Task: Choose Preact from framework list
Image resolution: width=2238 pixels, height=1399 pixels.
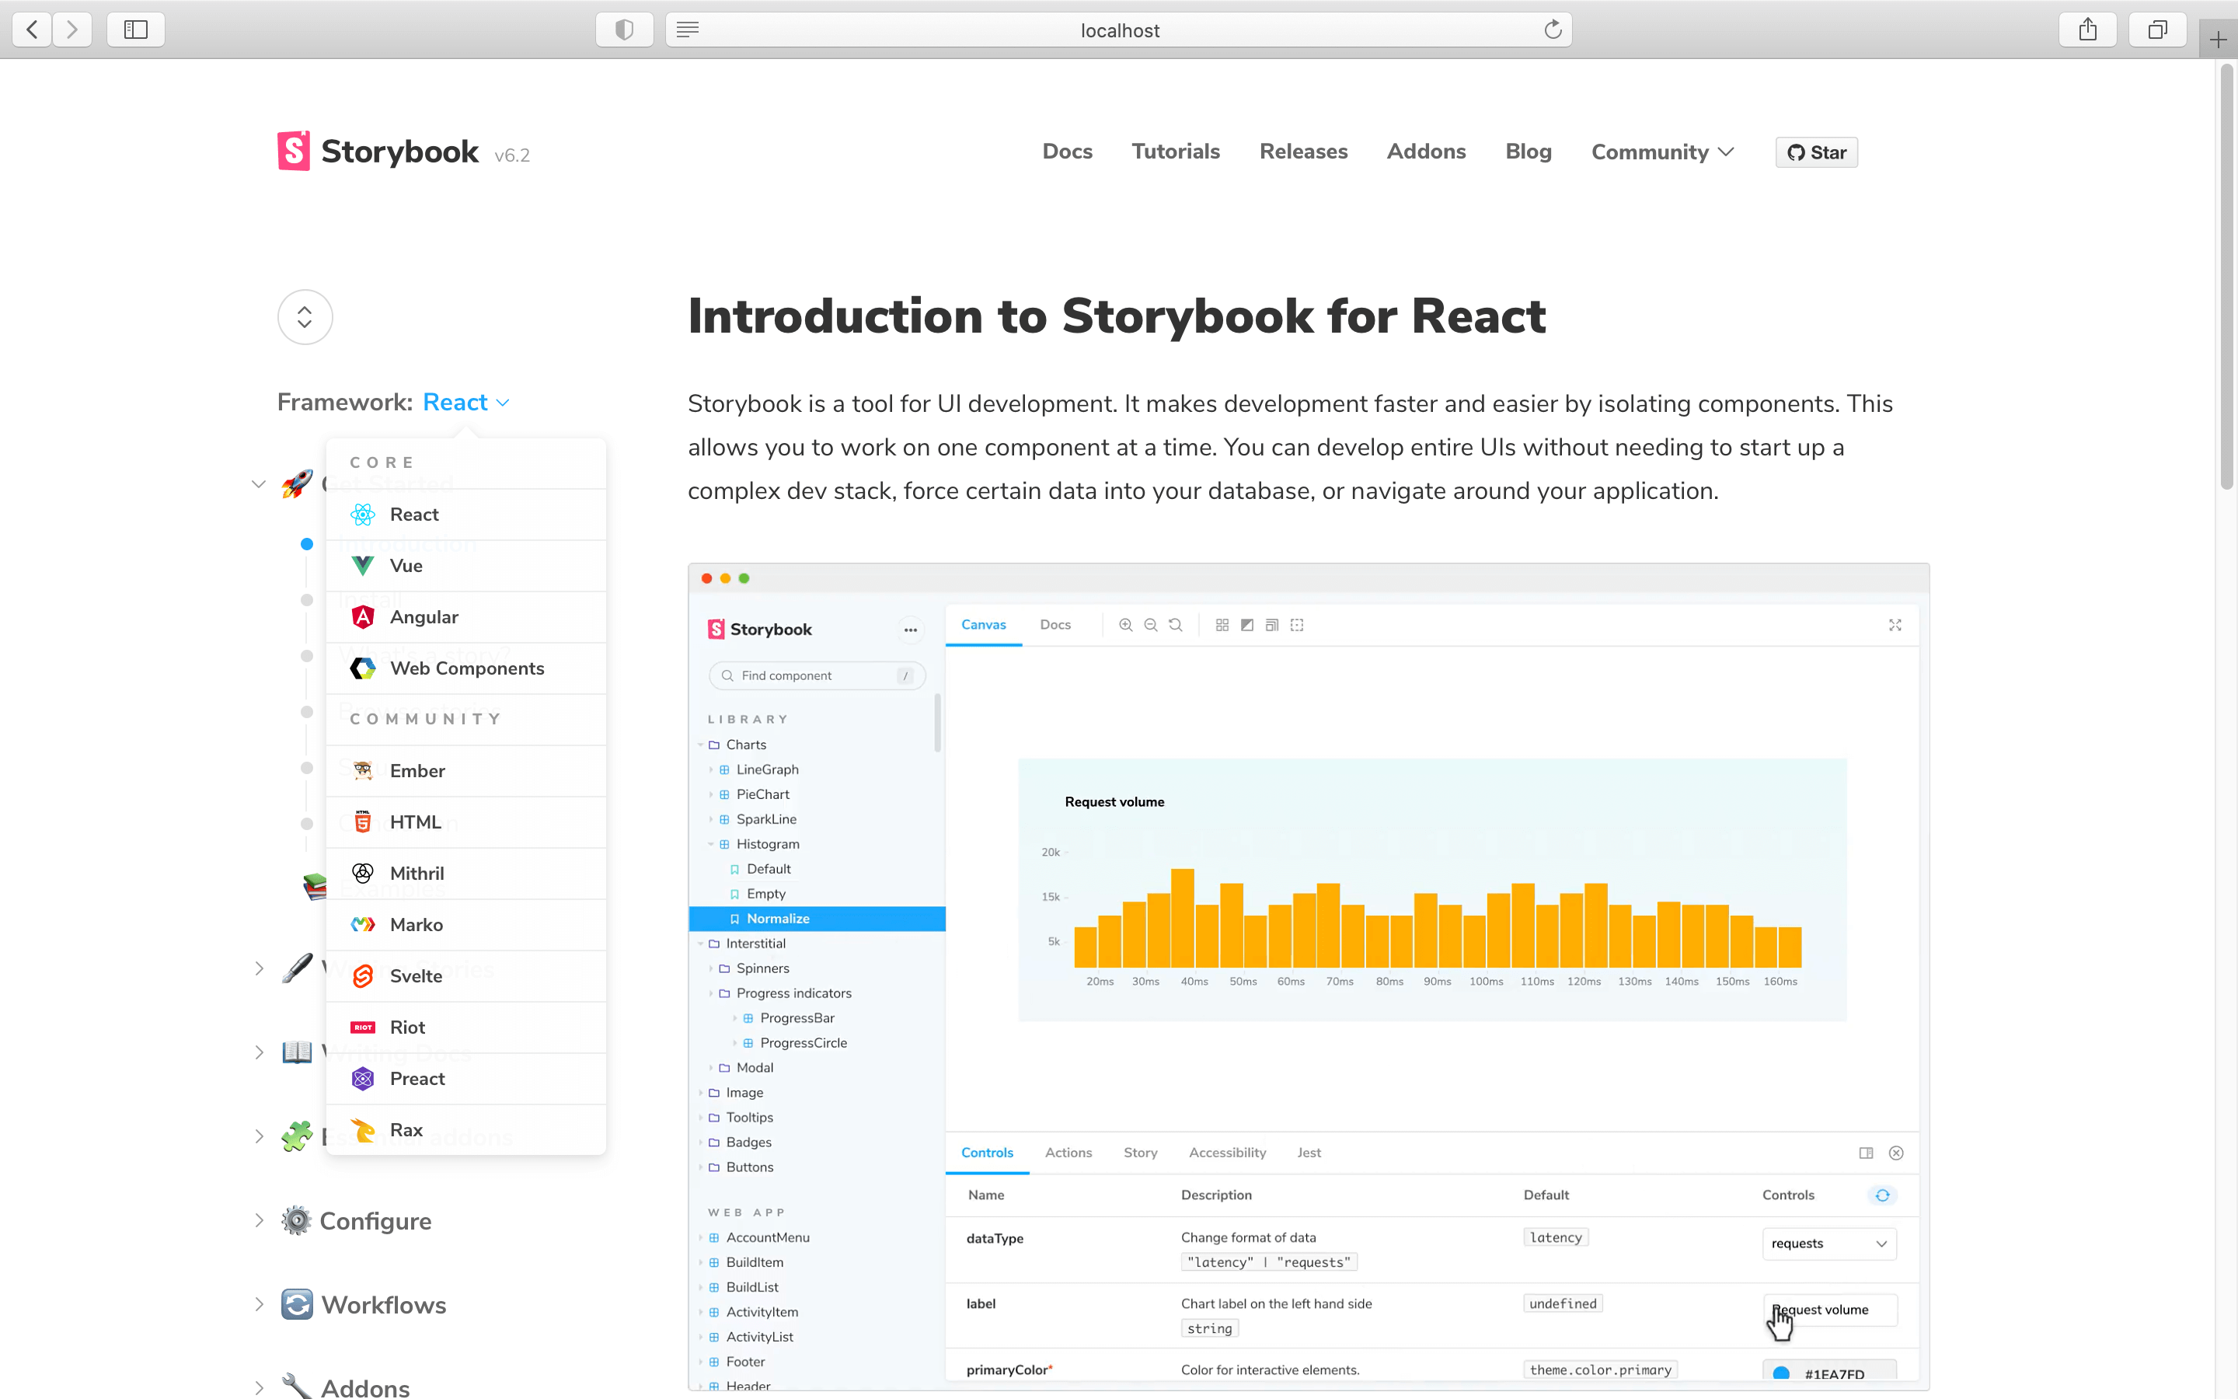Action: pos(466,1079)
